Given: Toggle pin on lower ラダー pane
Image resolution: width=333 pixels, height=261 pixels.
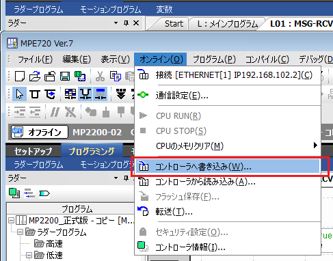Looking at the screenshot, I should [x=126, y=178].
